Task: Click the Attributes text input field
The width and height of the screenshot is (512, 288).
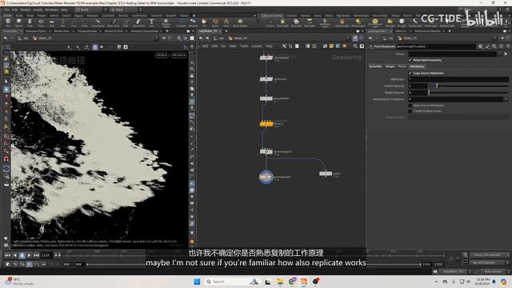Action: (458, 79)
